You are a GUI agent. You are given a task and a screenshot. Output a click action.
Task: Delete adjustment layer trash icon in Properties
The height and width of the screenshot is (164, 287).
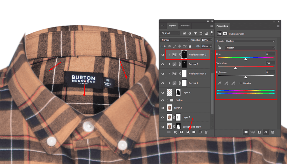tap(272, 132)
